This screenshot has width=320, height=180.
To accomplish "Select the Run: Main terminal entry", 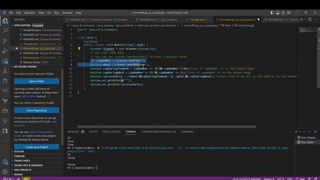I will (x=307, y=142).
